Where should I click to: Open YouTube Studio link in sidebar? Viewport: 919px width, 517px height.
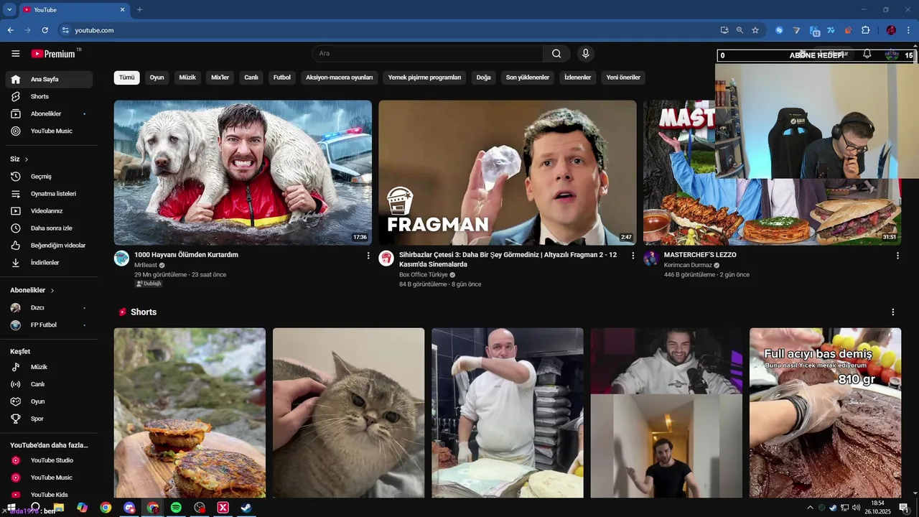(x=49, y=460)
